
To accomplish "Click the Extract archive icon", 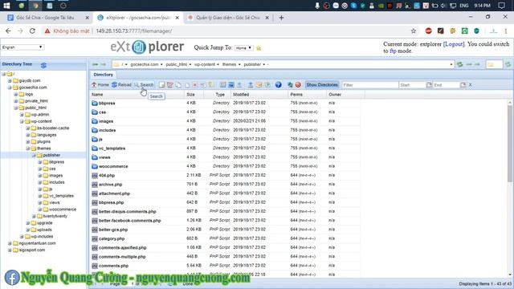I will (267, 85).
